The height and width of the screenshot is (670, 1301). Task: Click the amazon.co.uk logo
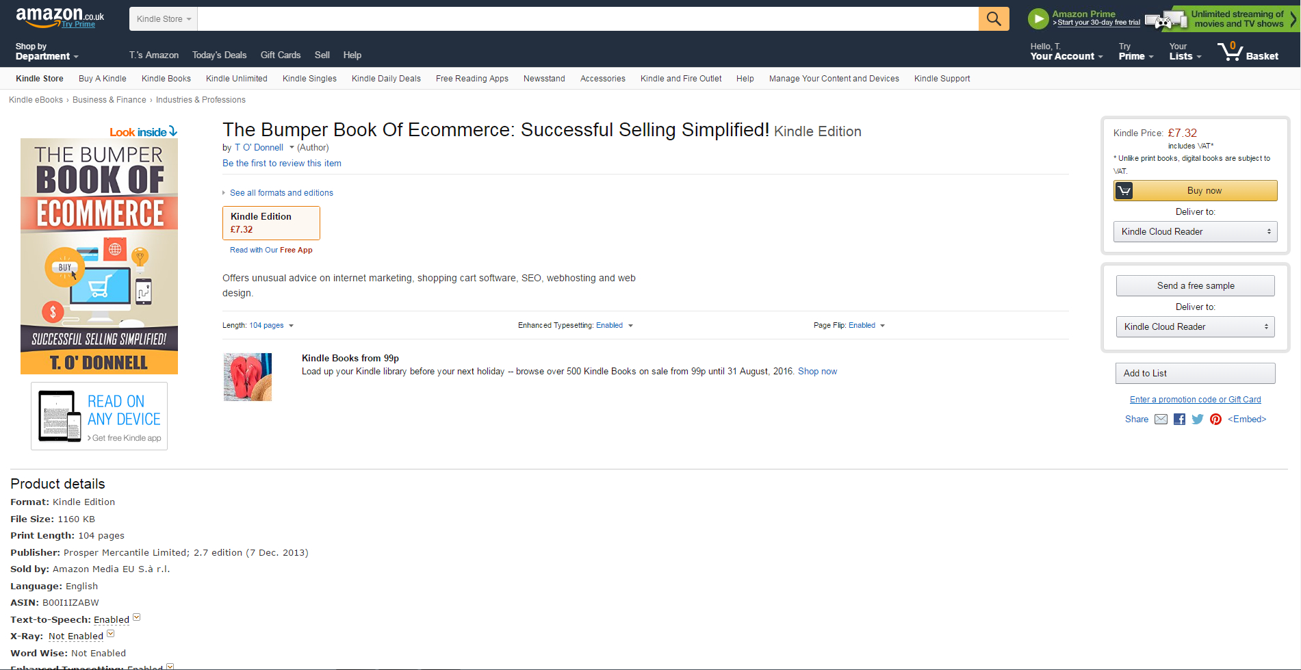pos(60,17)
